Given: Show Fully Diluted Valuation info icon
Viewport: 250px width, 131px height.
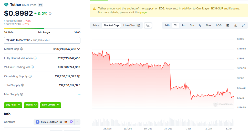Looking at the screenshot, I should 35,58.
